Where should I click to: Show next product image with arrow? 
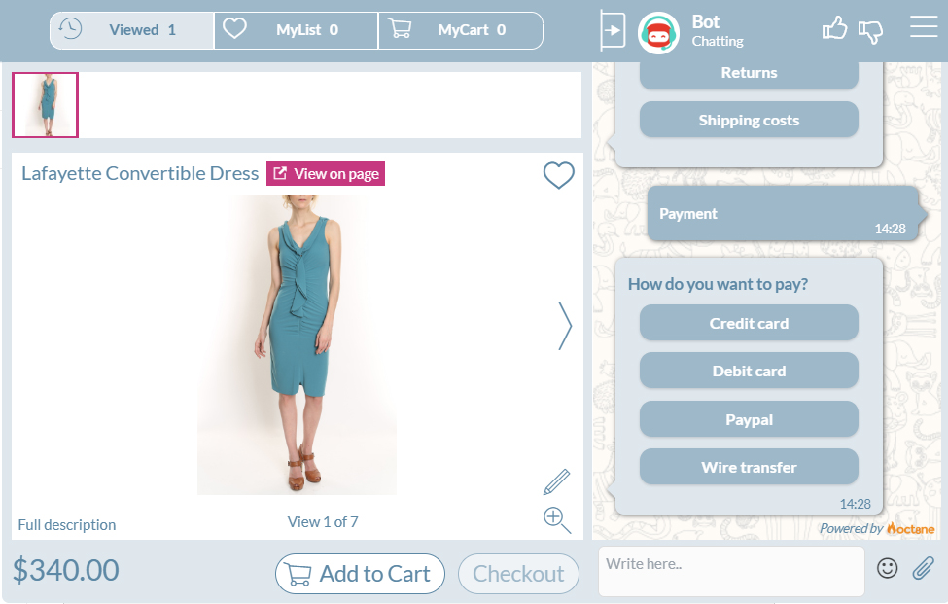(x=565, y=325)
